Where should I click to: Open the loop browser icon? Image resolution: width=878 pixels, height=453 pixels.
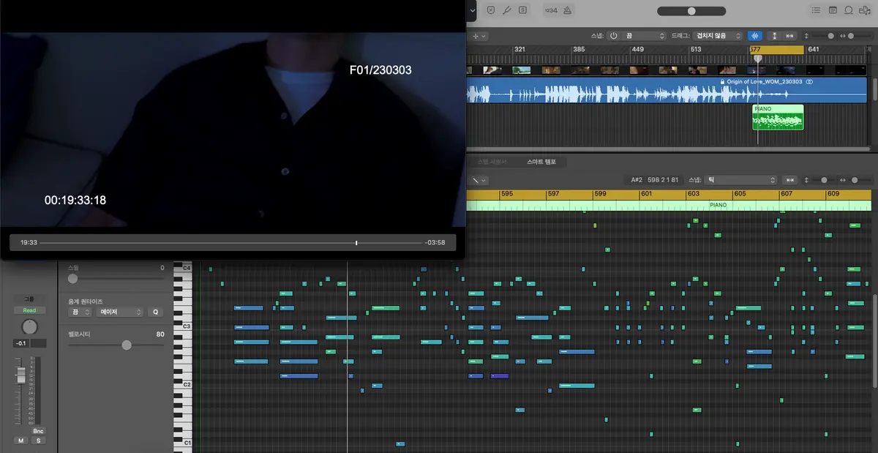tap(849, 10)
